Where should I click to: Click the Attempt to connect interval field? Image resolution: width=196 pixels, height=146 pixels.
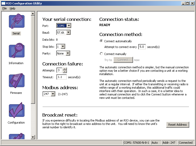pos(142,47)
